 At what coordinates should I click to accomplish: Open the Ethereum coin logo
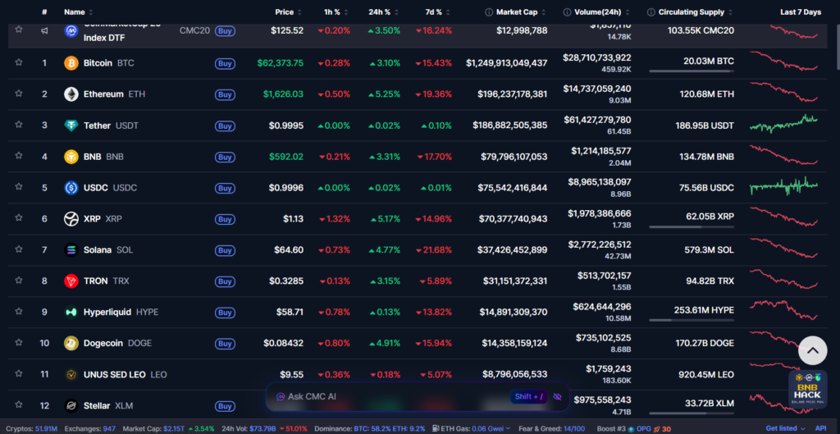71,94
